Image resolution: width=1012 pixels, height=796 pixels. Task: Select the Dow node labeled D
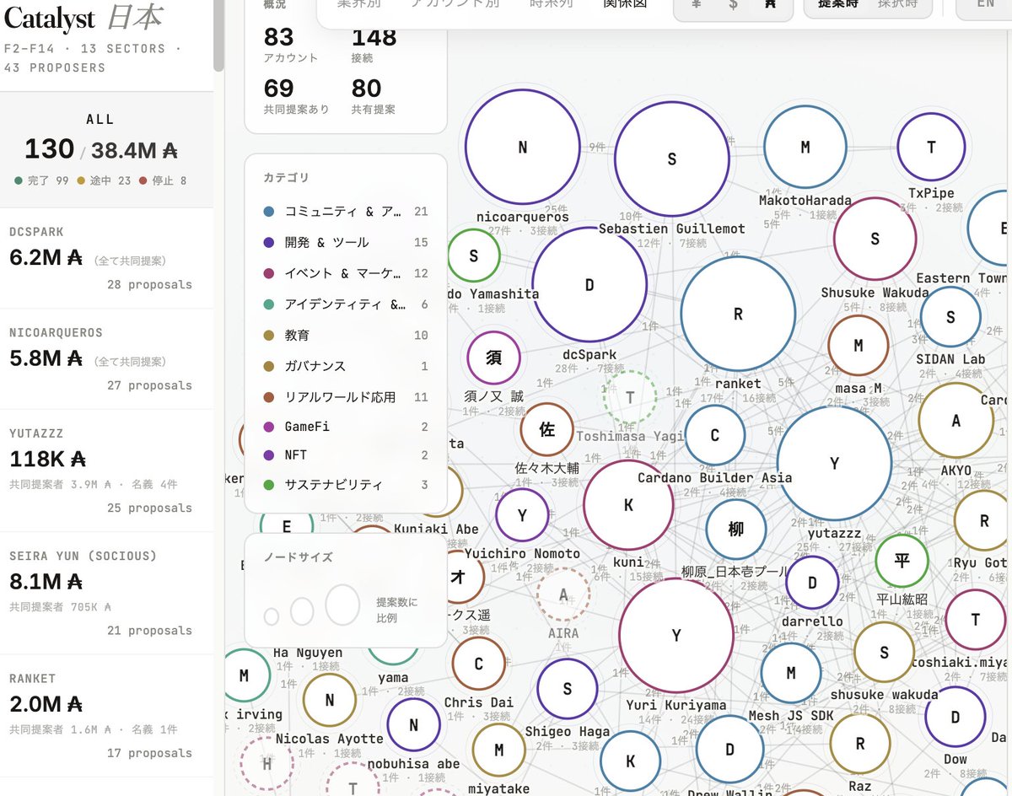click(955, 717)
